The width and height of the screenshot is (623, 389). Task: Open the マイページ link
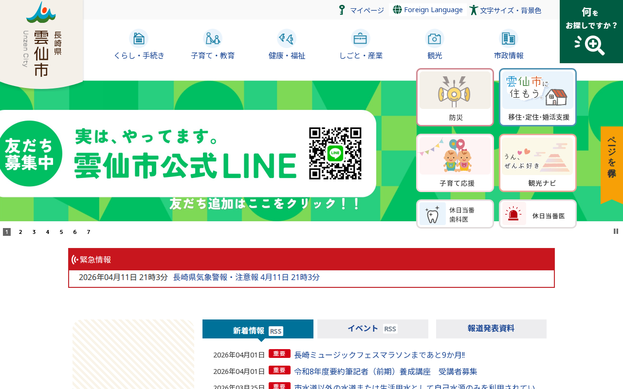[367, 10]
